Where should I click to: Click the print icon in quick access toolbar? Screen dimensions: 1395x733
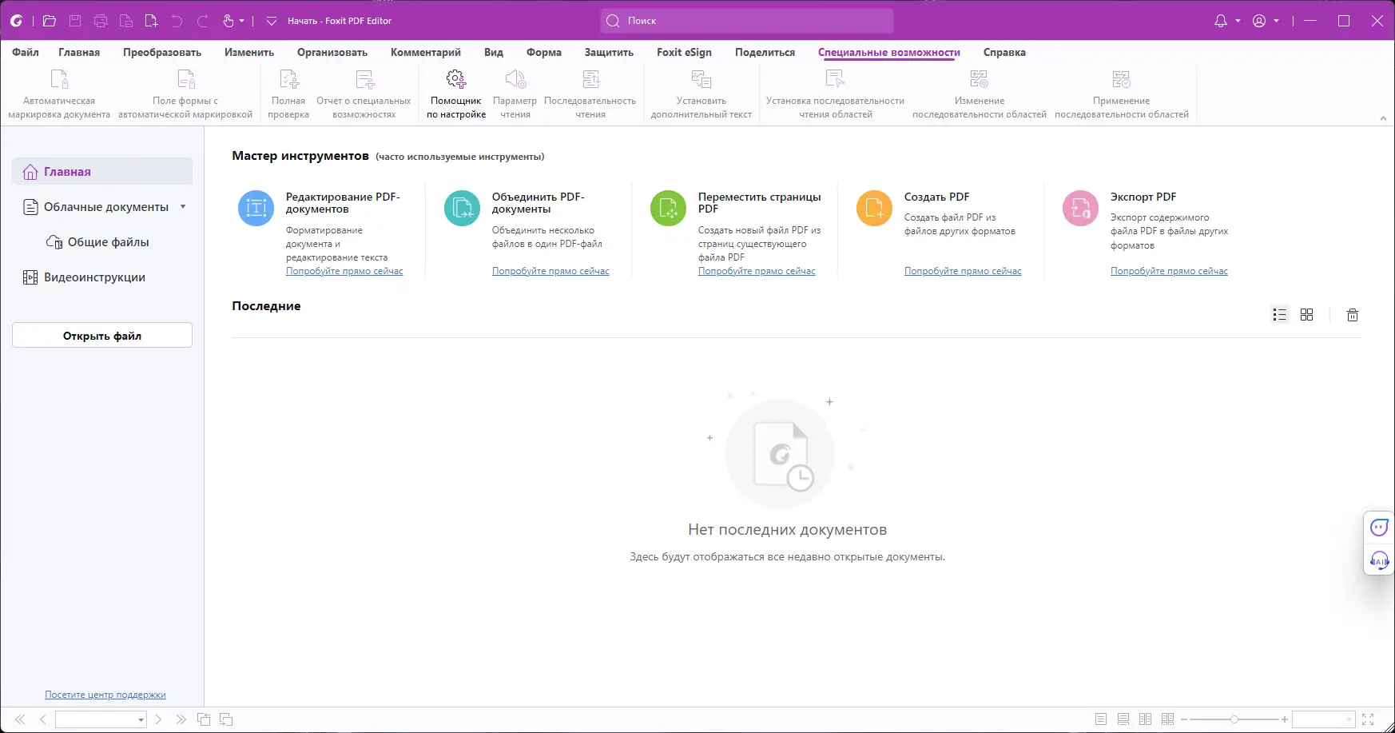tap(101, 21)
